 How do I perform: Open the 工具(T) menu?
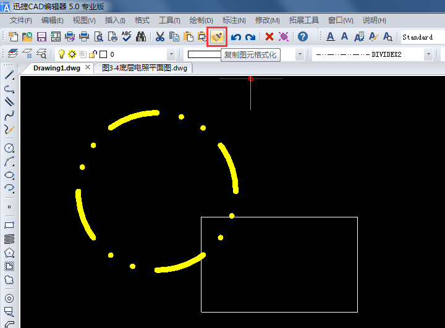click(169, 20)
